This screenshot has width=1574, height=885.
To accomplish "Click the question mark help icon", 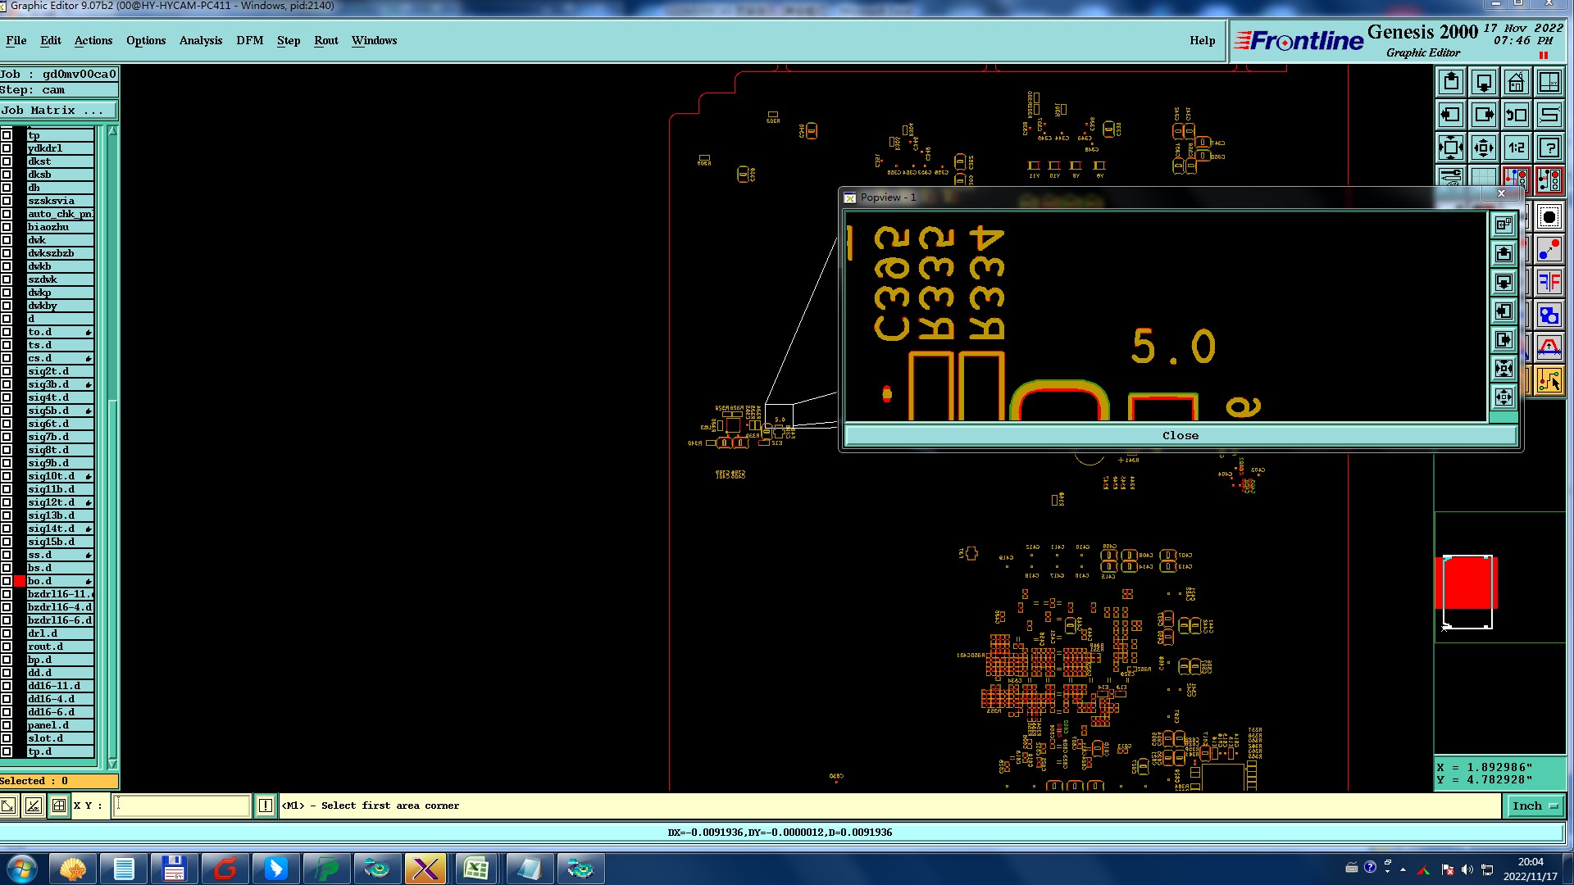I will pyautogui.click(x=1549, y=147).
